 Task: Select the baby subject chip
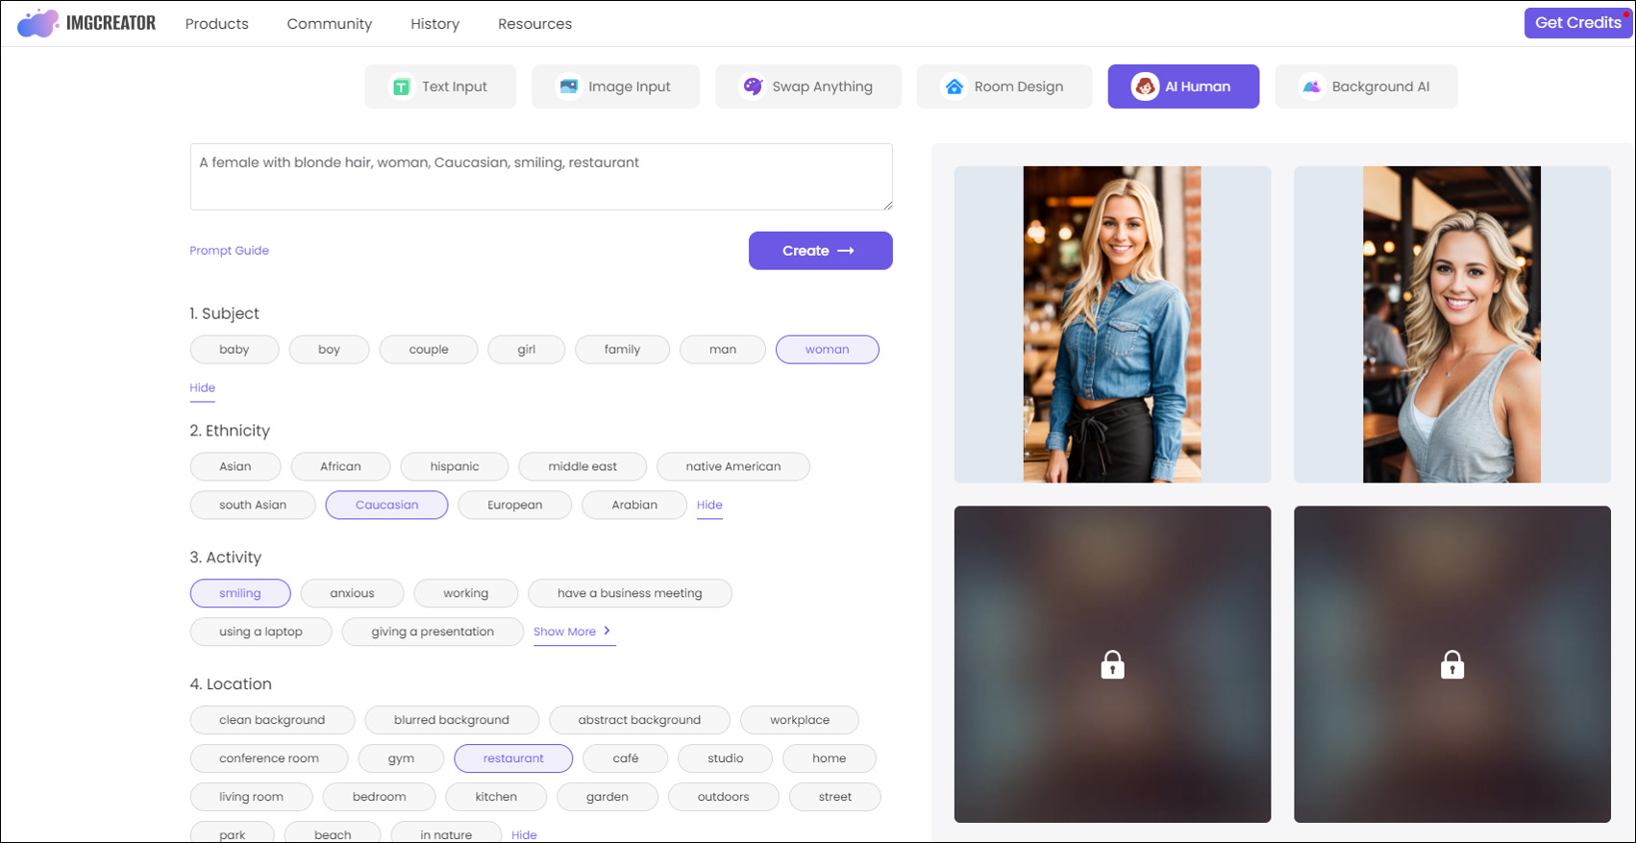pos(235,350)
